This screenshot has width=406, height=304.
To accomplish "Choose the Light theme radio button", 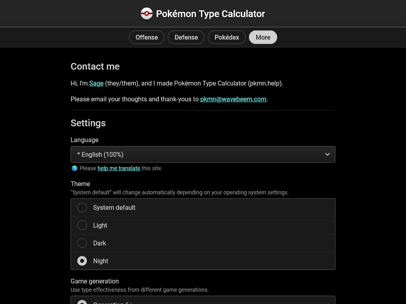I will pos(82,225).
